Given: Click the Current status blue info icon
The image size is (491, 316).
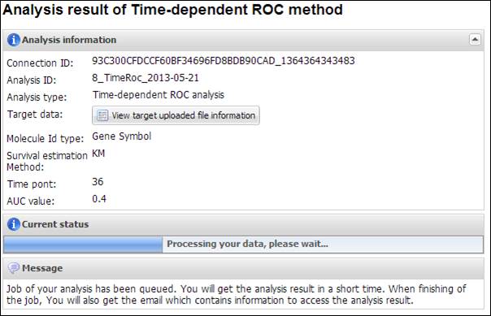Looking at the screenshot, I should 14,224.
